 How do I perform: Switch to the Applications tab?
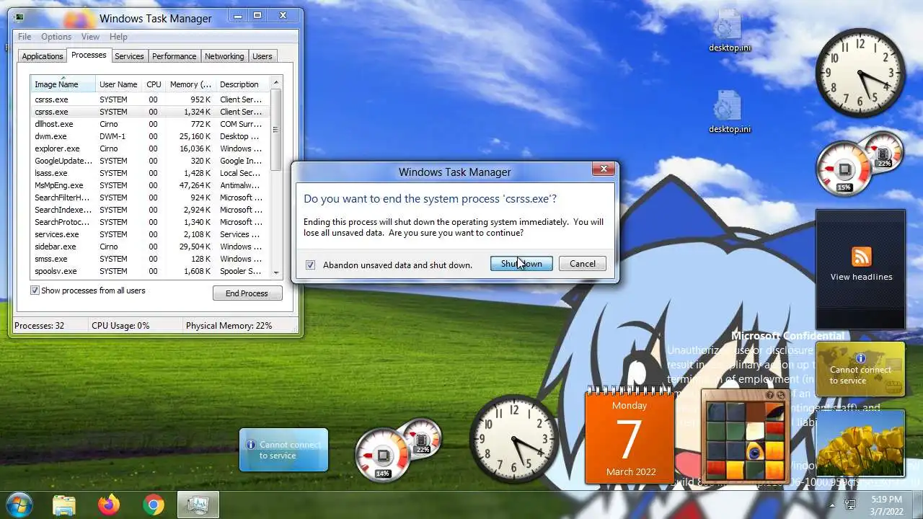click(x=43, y=56)
